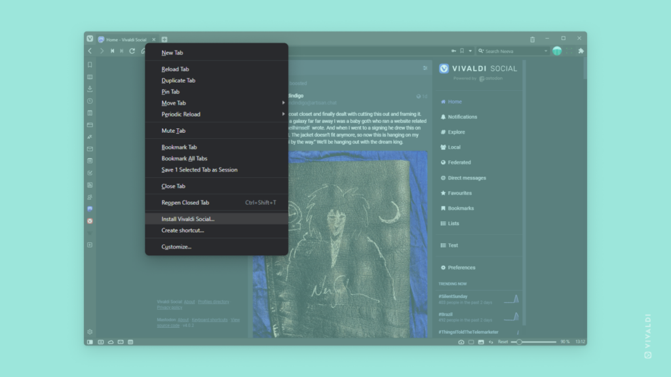Expand the Periodic Reload submenu arrow
This screenshot has height=377, width=671.
click(x=283, y=114)
